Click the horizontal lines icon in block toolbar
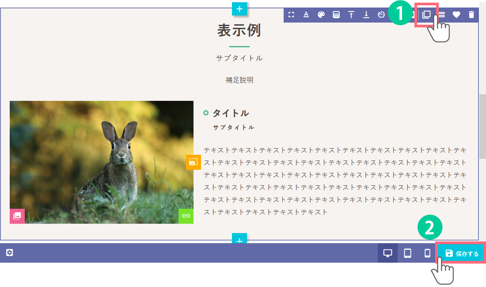This screenshot has height=287, width=486. click(441, 15)
